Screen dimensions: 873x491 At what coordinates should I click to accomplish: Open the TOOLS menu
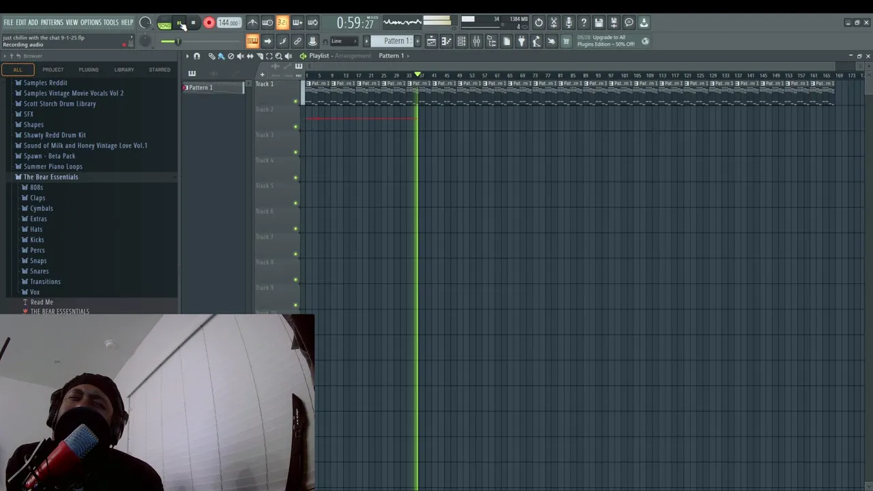point(110,23)
